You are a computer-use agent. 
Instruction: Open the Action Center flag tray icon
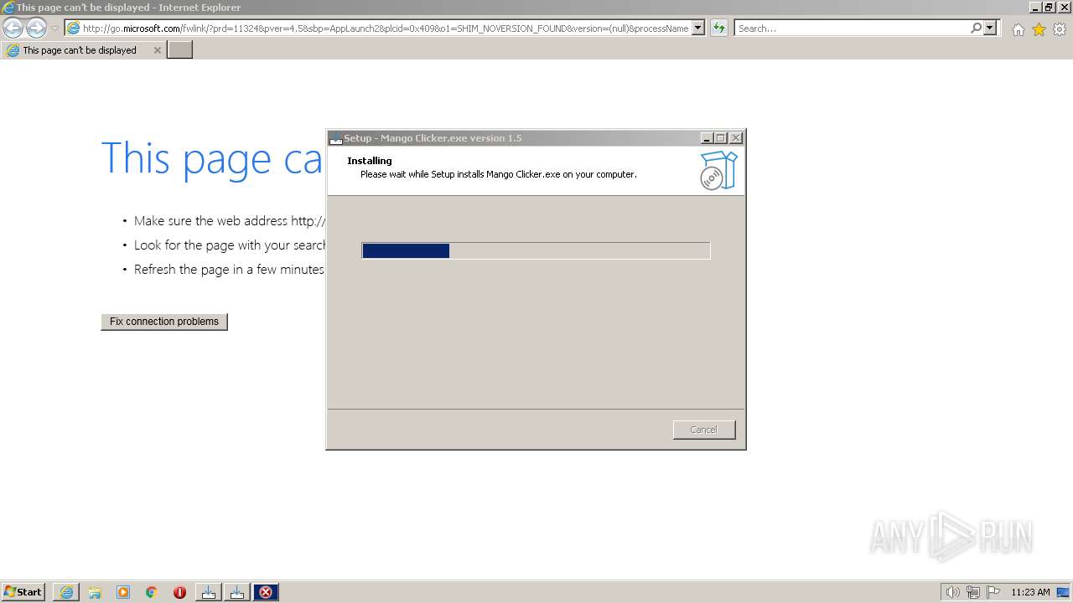pyautogui.click(x=993, y=592)
